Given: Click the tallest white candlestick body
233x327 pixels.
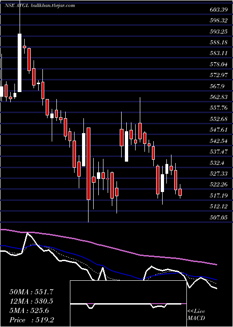Looking at the screenshot, I should coord(20,63).
